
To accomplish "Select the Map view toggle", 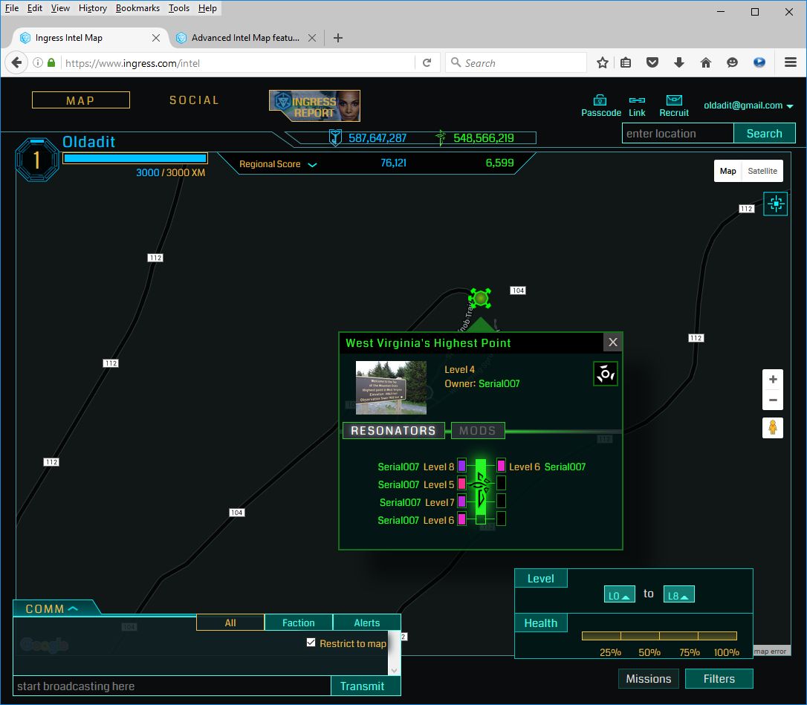I will 728,171.
